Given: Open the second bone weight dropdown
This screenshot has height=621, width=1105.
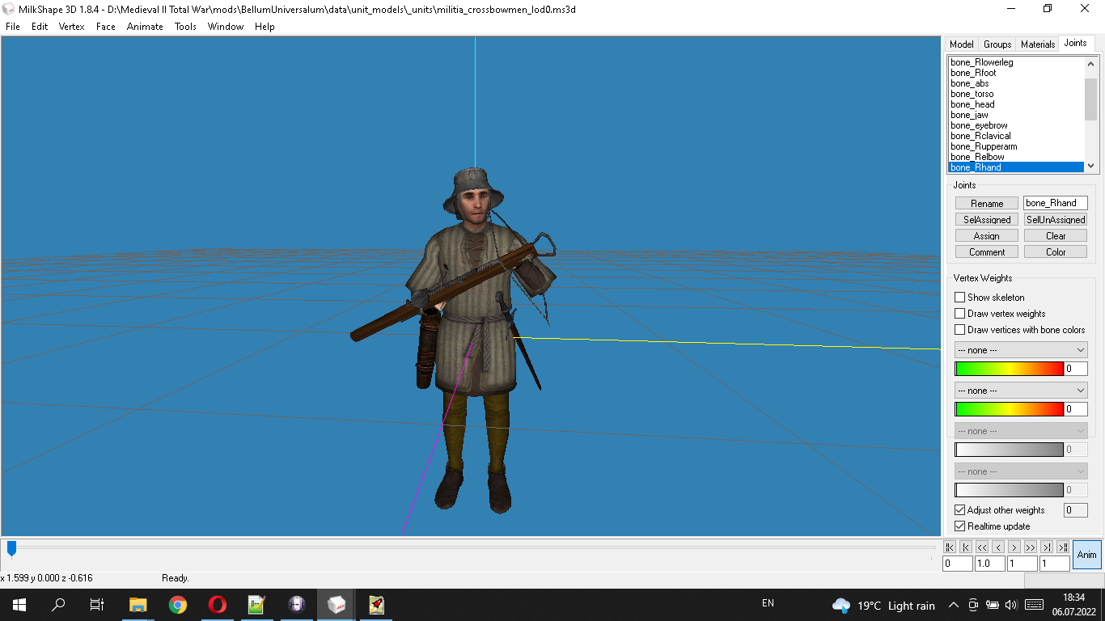Looking at the screenshot, I should tap(1021, 391).
